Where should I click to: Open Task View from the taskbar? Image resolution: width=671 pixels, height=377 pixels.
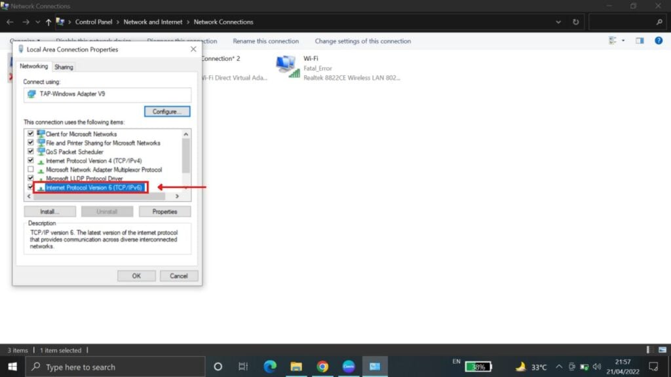click(243, 367)
